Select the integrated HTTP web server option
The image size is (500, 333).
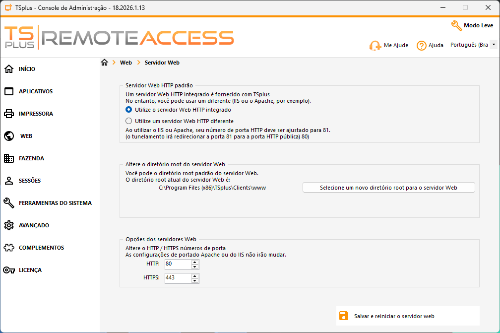[129, 110]
